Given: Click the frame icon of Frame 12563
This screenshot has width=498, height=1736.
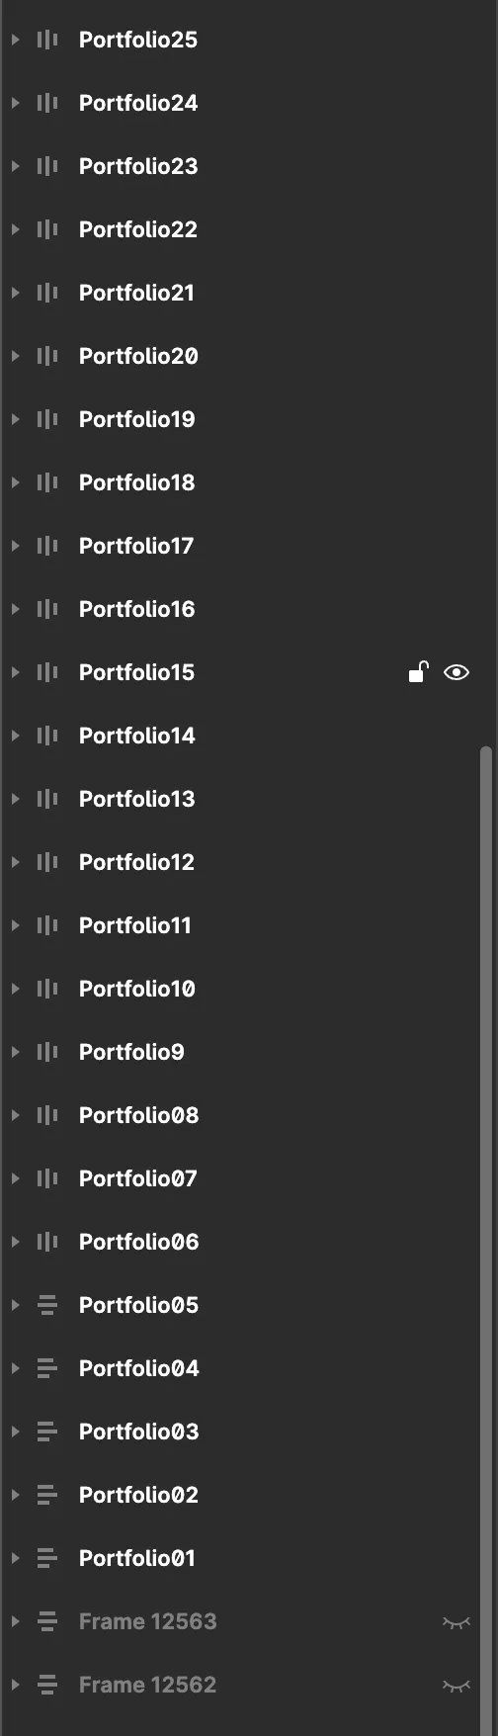Looking at the screenshot, I should tap(46, 1621).
